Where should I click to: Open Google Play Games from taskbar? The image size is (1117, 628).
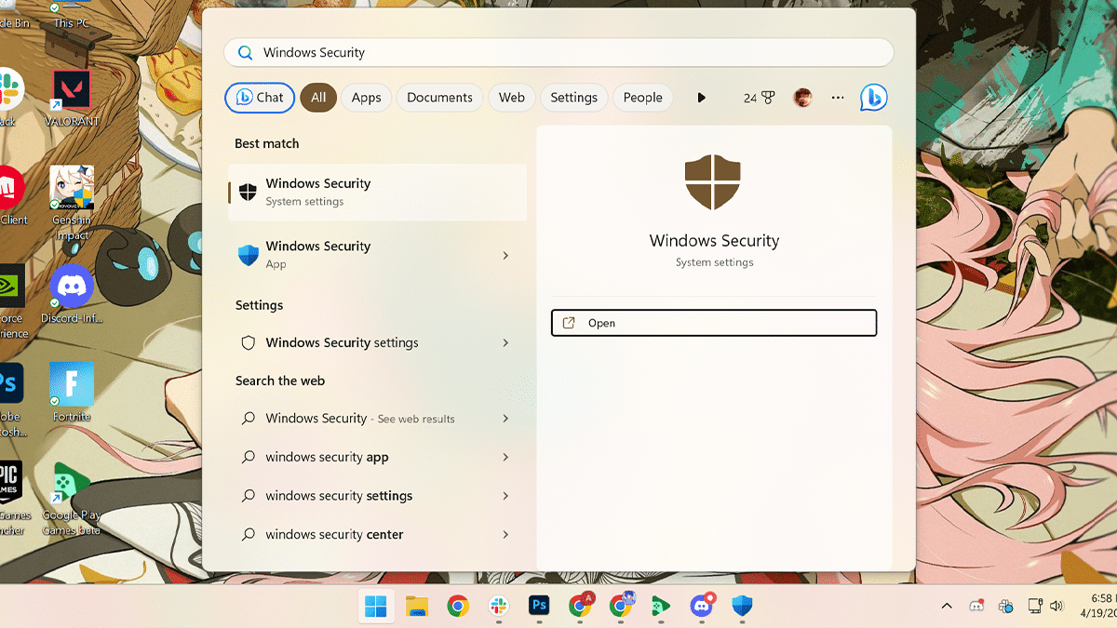pyautogui.click(x=661, y=607)
